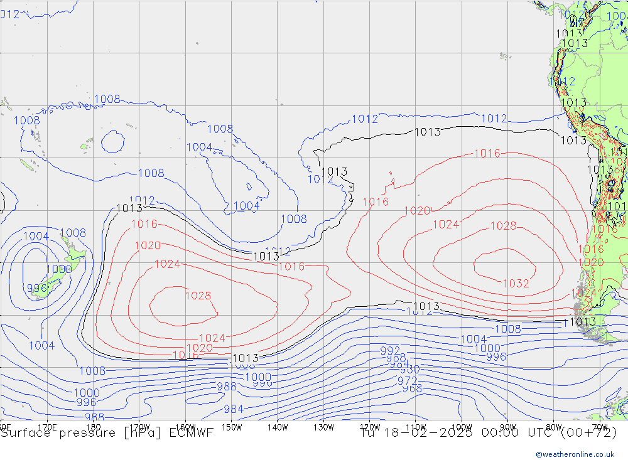
Task: Click the 170W longitude label
Action: pyautogui.click(x=139, y=427)
